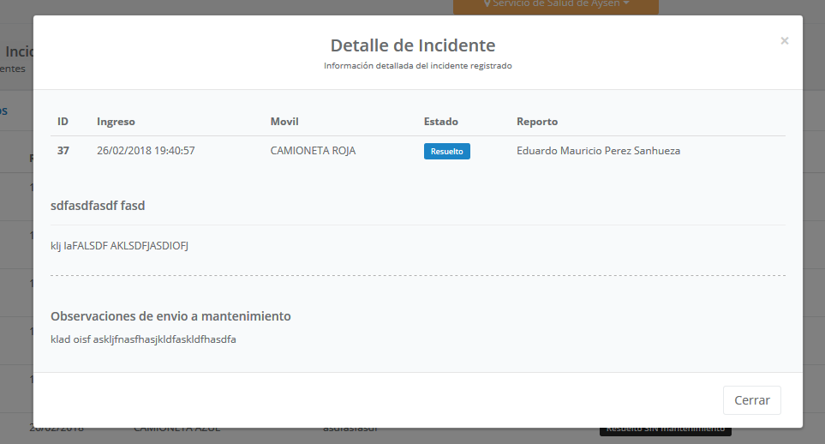The width and height of the screenshot is (825, 444).
Task: Click the Estado column header
Action: (x=440, y=122)
